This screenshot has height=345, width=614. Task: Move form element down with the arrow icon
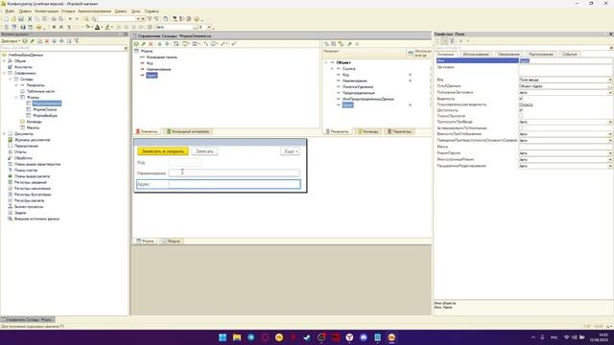point(167,44)
